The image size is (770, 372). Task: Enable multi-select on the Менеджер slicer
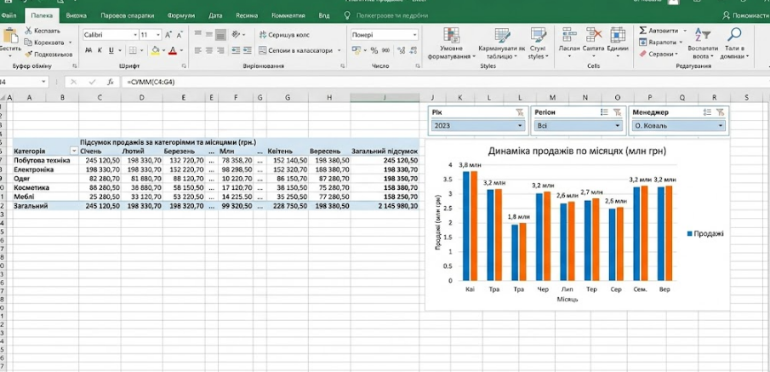tap(707, 112)
